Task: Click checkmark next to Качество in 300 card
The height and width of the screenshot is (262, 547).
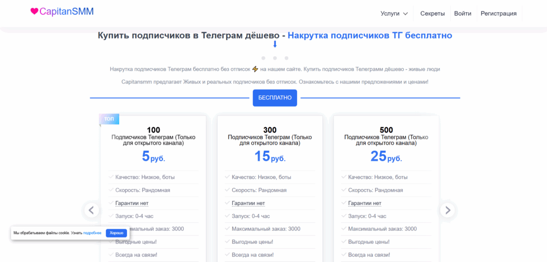Action: [227, 177]
